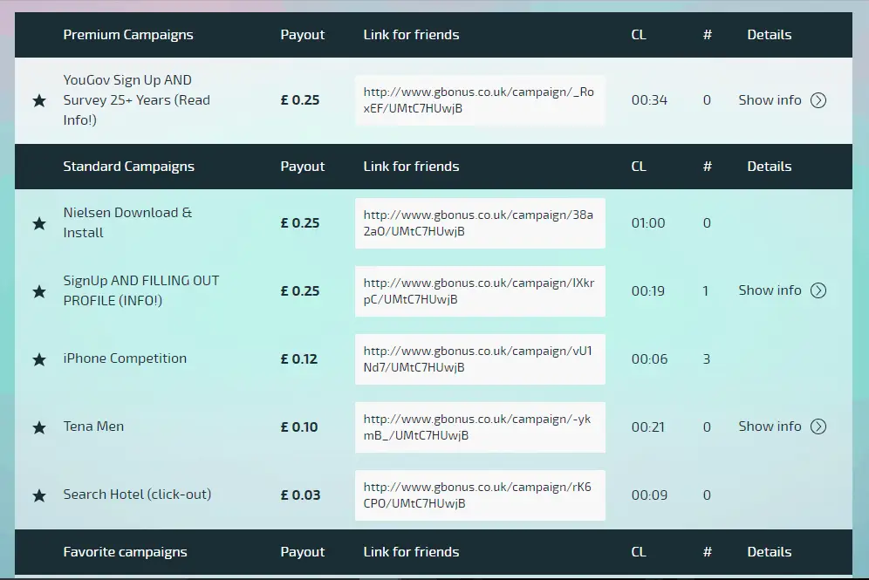Expand the Tena Men campaign details
Viewport: 869px width, 580px height.
[770, 426]
